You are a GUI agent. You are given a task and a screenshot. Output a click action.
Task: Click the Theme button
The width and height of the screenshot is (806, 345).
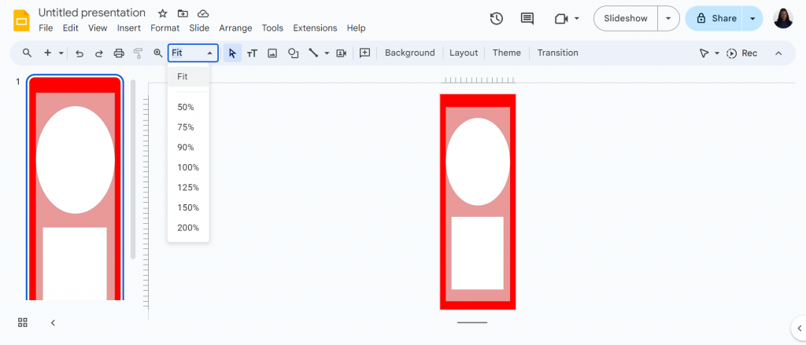tap(506, 53)
